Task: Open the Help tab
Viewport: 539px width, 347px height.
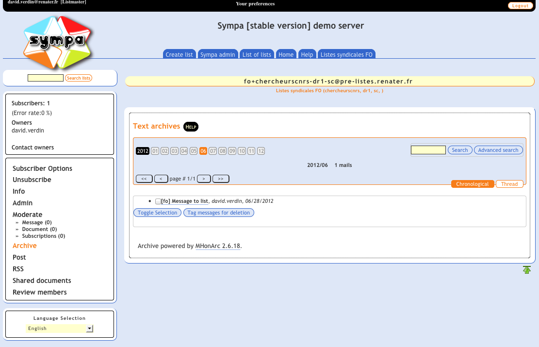Action: pos(307,54)
